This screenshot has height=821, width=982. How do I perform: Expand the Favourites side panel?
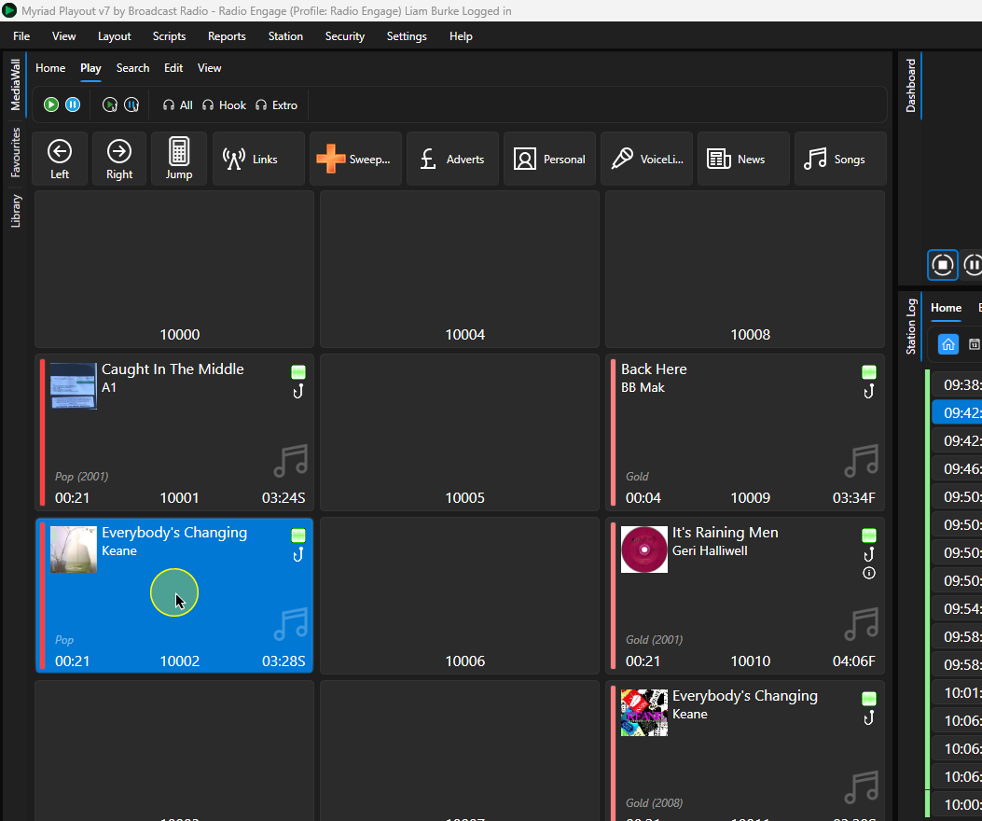pyautogui.click(x=16, y=152)
